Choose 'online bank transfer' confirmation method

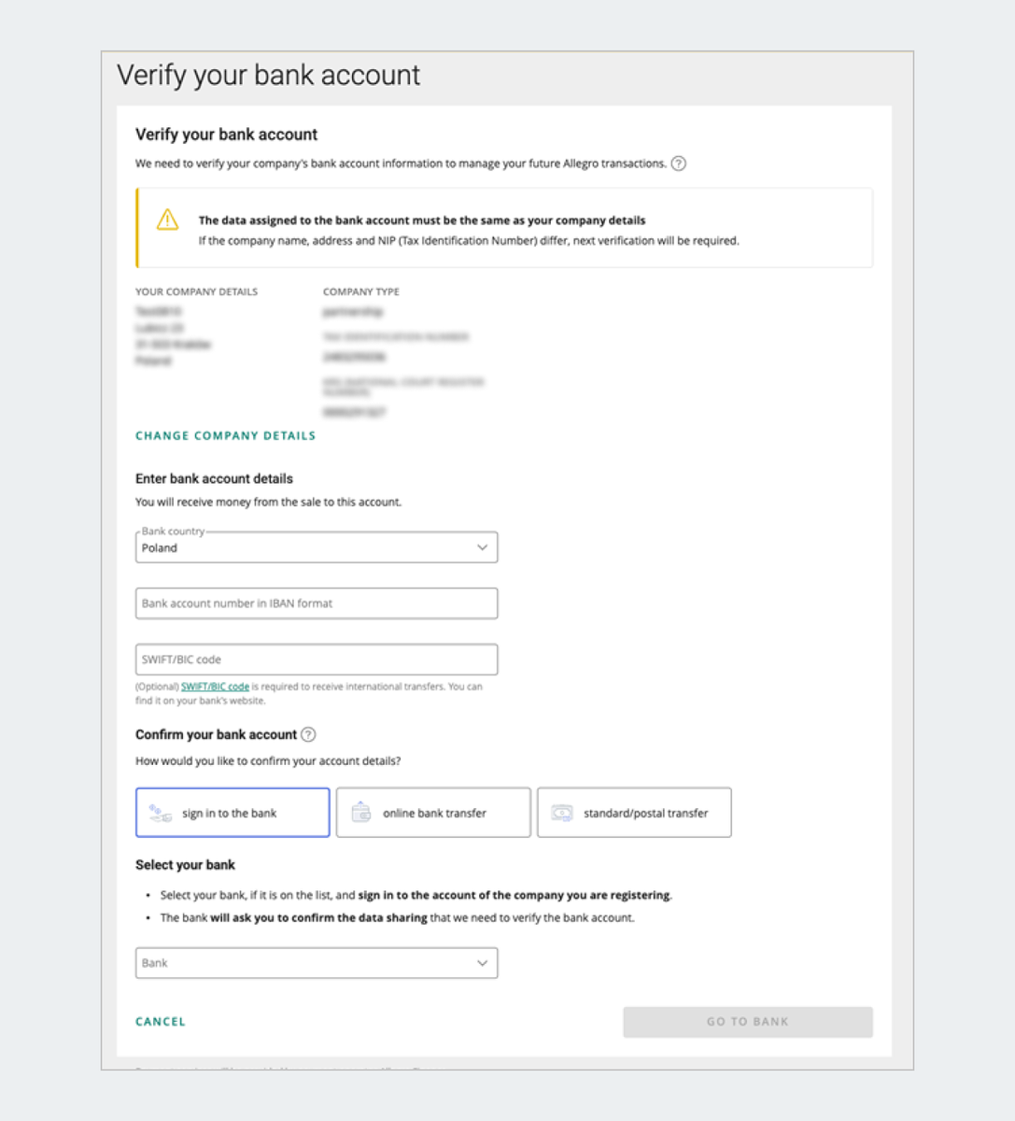(433, 813)
